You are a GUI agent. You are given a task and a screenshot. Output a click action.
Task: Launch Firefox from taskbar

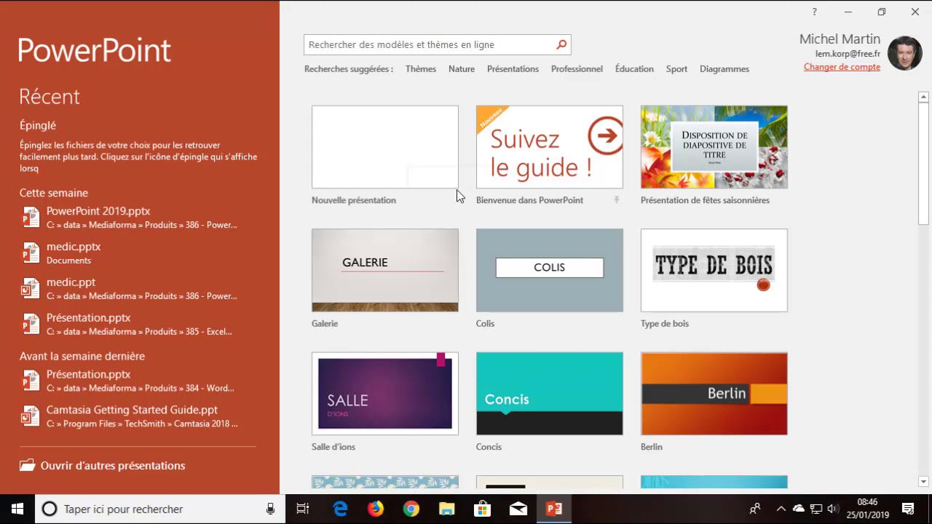tap(376, 509)
